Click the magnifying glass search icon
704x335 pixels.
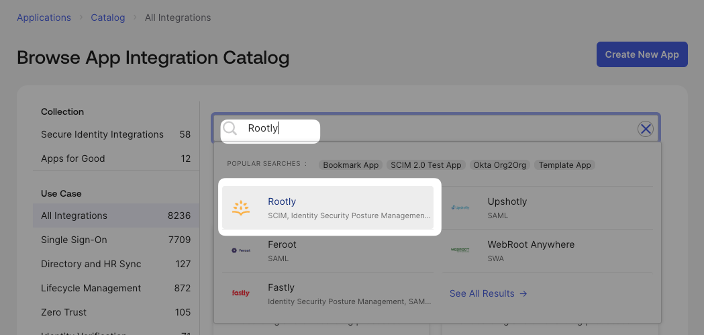point(230,128)
